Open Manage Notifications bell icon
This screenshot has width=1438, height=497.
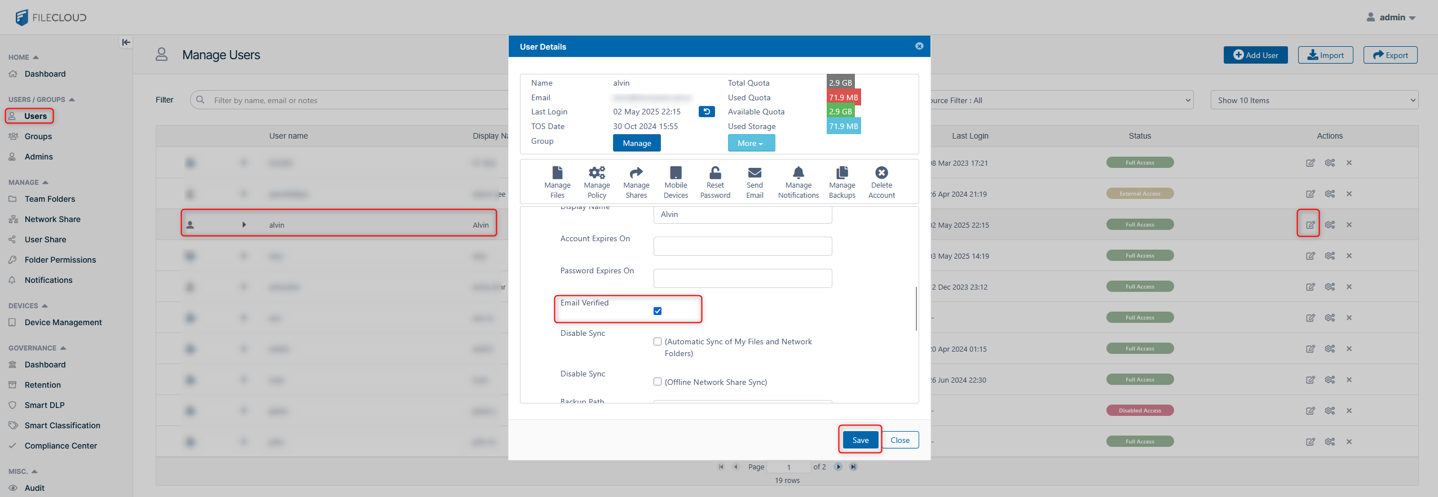(x=799, y=182)
